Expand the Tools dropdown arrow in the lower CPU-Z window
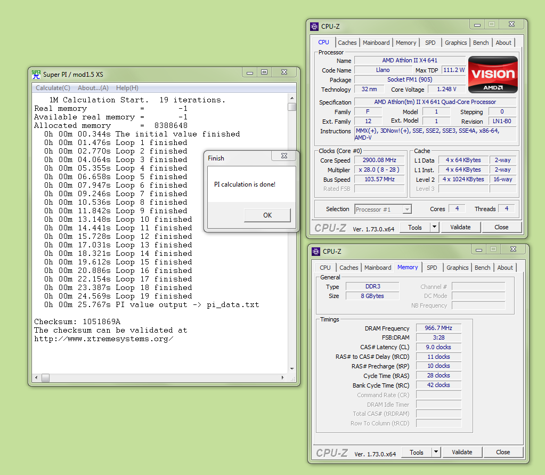The width and height of the screenshot is (545, 475). 436,452
